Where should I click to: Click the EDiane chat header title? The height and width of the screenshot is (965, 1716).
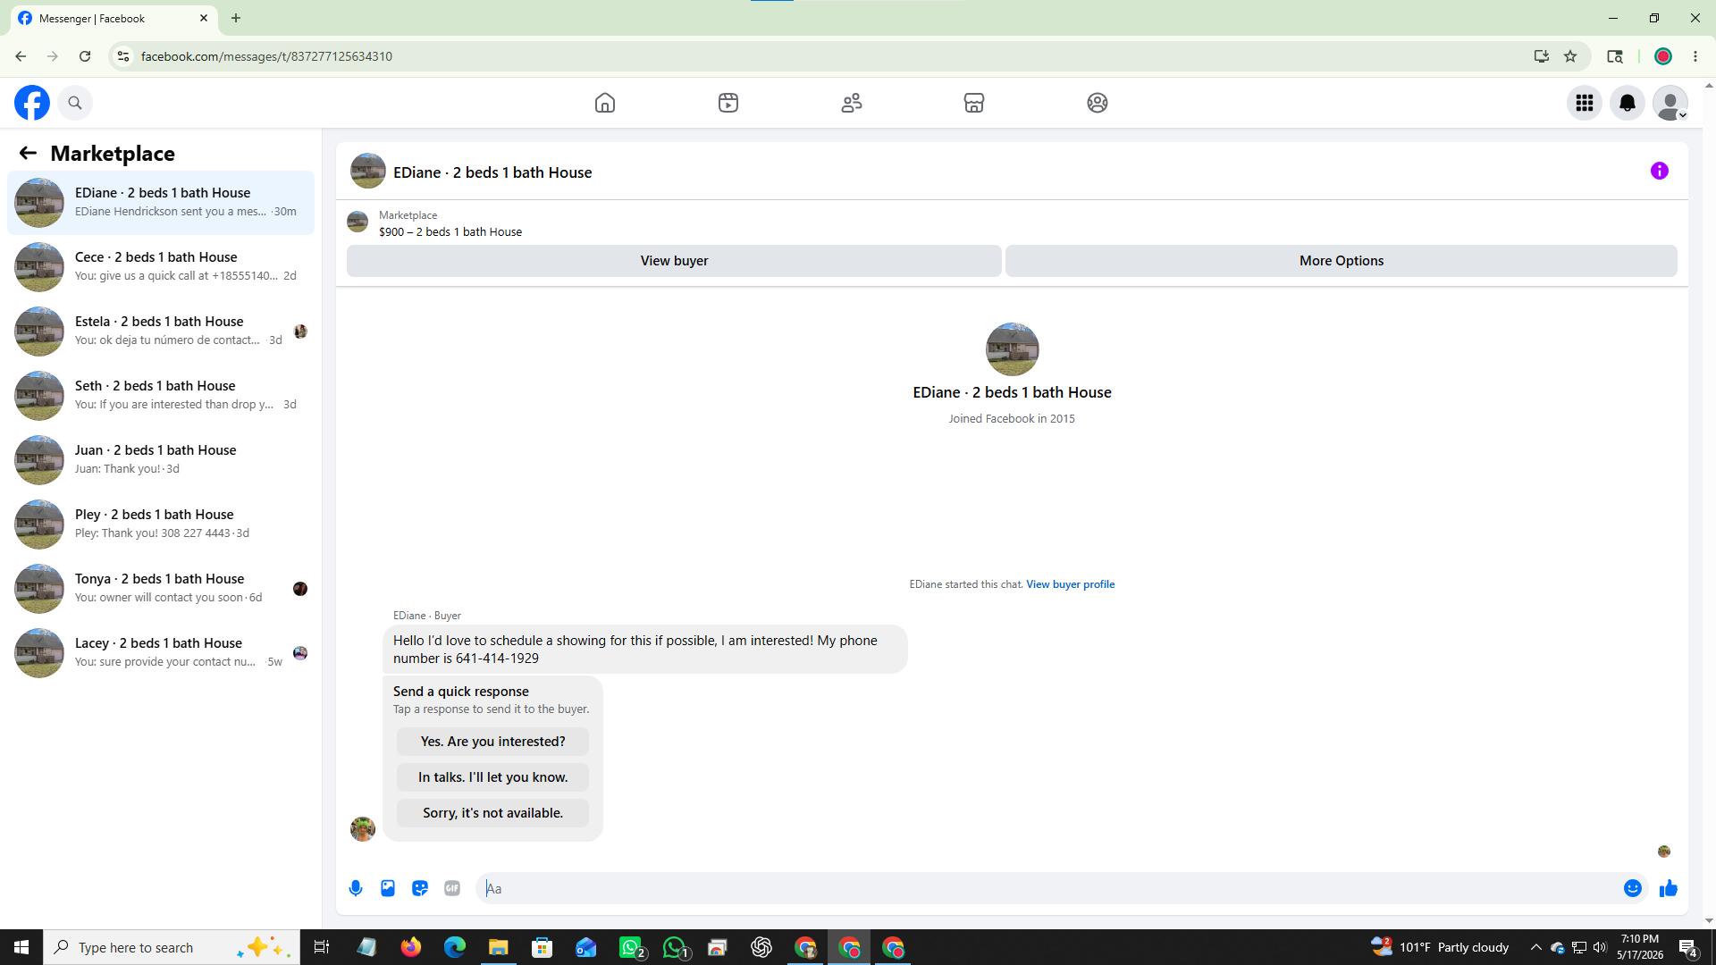point(492,172)
